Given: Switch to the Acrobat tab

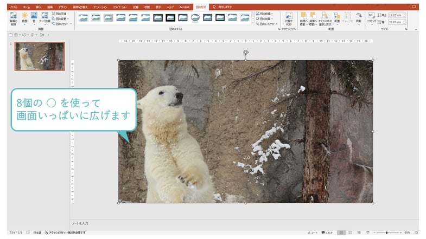Looking at the screenshot, I should [184, 7].
